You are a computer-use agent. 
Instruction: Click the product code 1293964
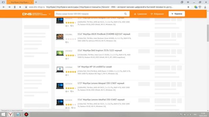tap(69, 67)
